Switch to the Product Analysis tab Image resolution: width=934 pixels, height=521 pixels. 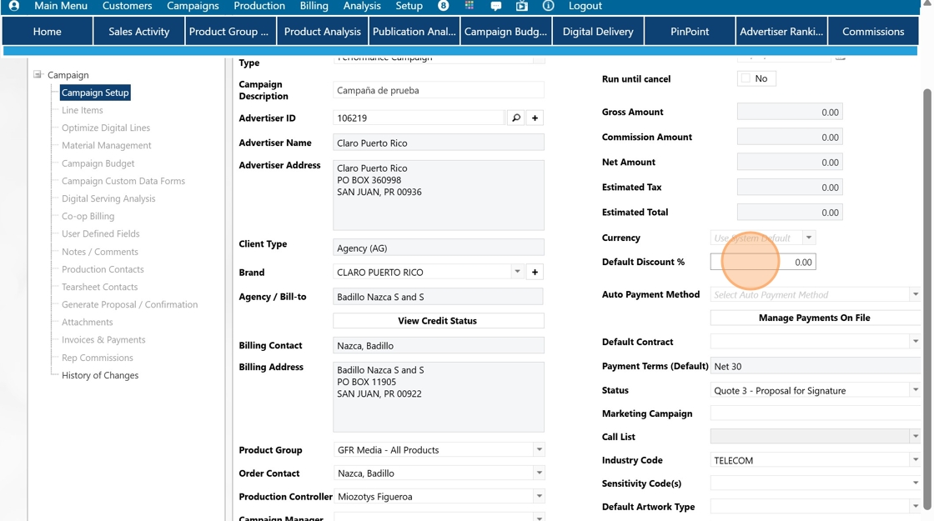point(322,32)
